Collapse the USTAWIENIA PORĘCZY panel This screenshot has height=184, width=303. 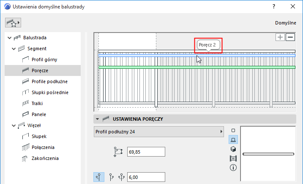pos(97,119)
